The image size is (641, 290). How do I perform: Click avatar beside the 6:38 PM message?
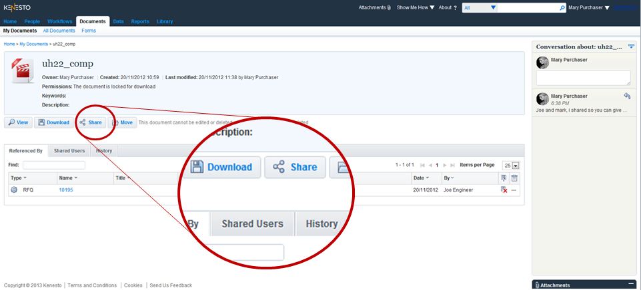pos(542,98)
